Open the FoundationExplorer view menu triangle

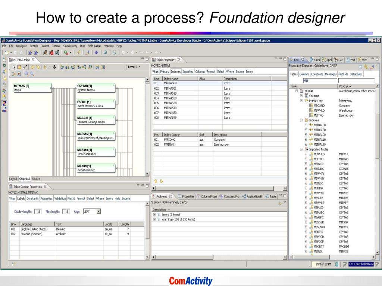[377, 66]
